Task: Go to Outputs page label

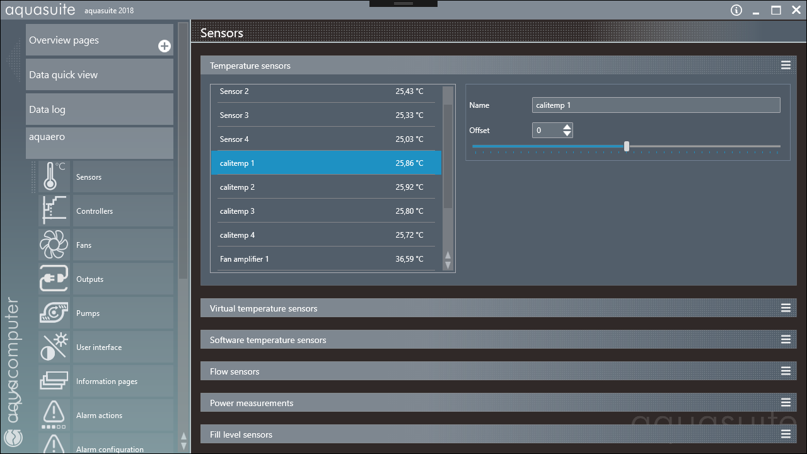Action: pyautogui.click(x=90, y=279)
